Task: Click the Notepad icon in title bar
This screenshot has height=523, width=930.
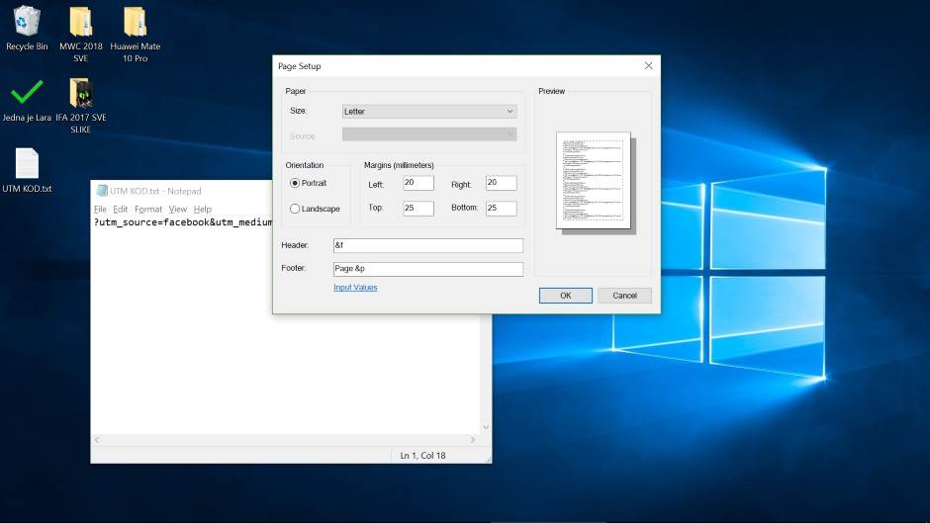Action: pyautogui.click(x=102, y=191)
